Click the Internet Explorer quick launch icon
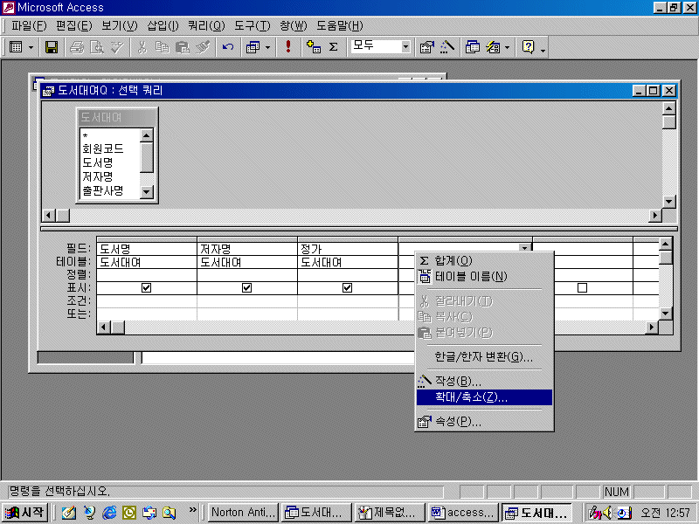Image resolution: width=699 pixels, height=524 pixels. point(109,513)
